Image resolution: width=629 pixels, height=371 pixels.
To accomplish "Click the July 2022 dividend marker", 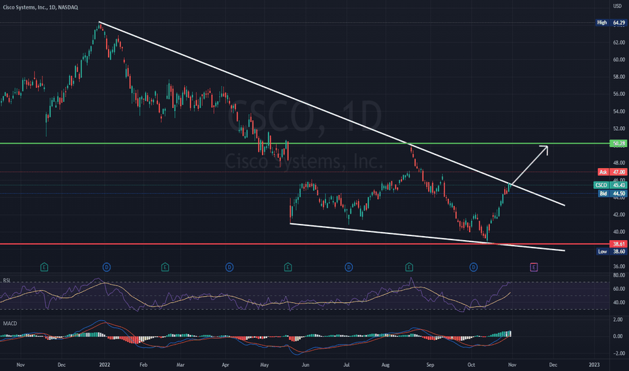I will [349, 266].
